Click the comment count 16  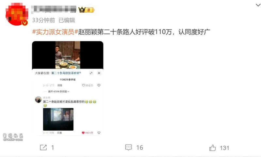140,148
